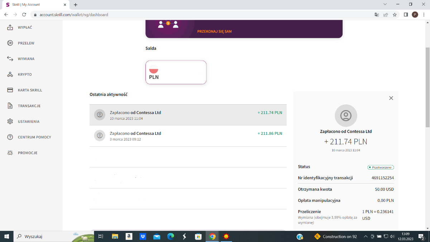The image size is (430, 242).
Task: Bookmark this page with the star icon
Action: (x=395, y=15)
